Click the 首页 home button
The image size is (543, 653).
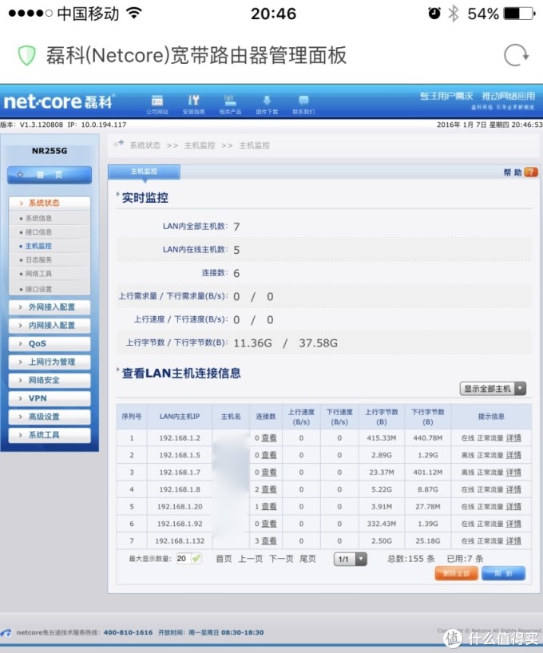50,175
